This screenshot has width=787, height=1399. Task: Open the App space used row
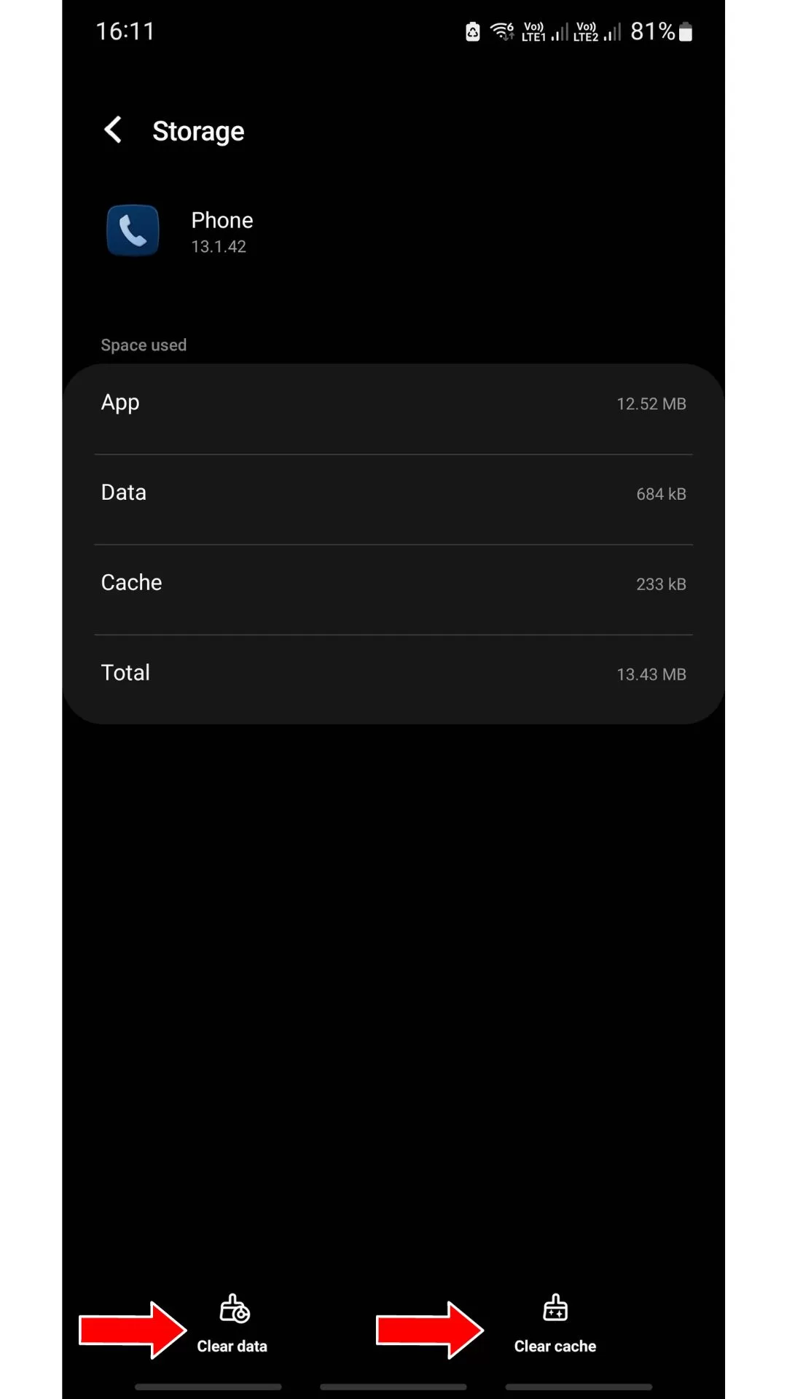[393, 409]
